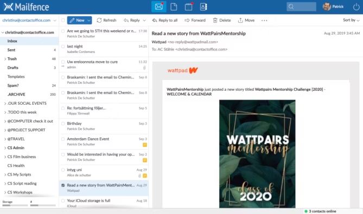
Task: Open the Contacts icon in top bar
Action: click(203, 6)
